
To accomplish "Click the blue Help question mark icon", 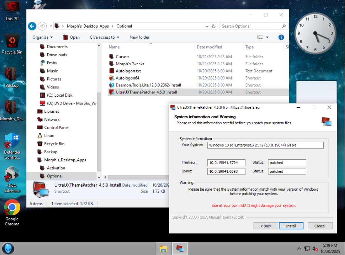I will [281, 37].
